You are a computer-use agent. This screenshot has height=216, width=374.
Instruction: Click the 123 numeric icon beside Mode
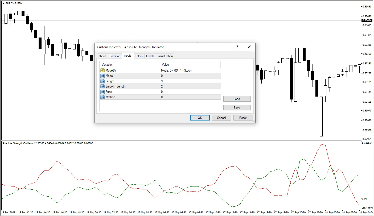pos(102,76)
